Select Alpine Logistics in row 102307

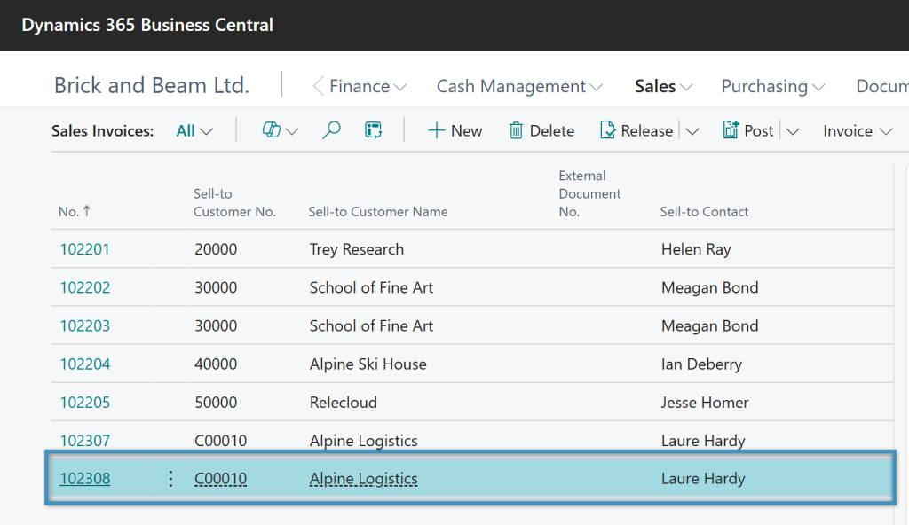[x=363, y=441]
